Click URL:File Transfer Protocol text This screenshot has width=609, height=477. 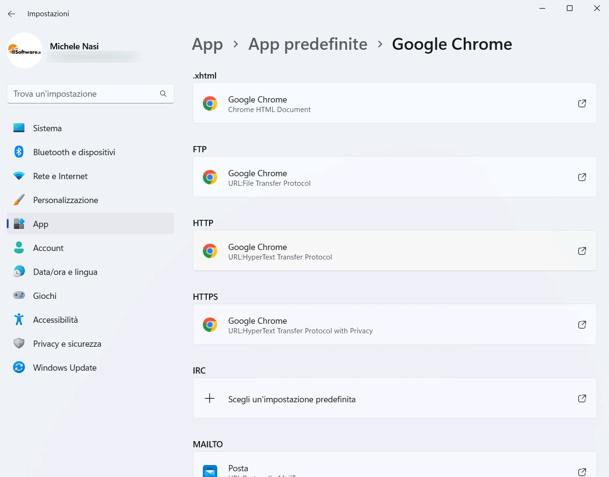pyautogui.click(x=269, y=183)
